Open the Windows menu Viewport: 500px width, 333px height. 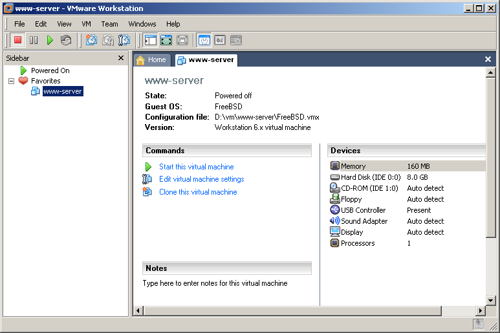click(x=142, y=24)
